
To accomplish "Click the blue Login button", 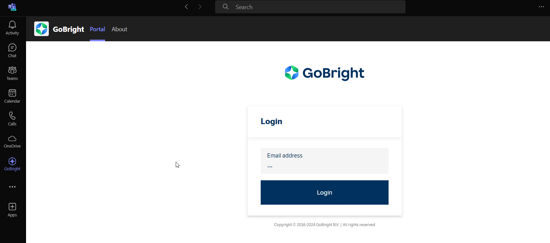I will [324, 192].
